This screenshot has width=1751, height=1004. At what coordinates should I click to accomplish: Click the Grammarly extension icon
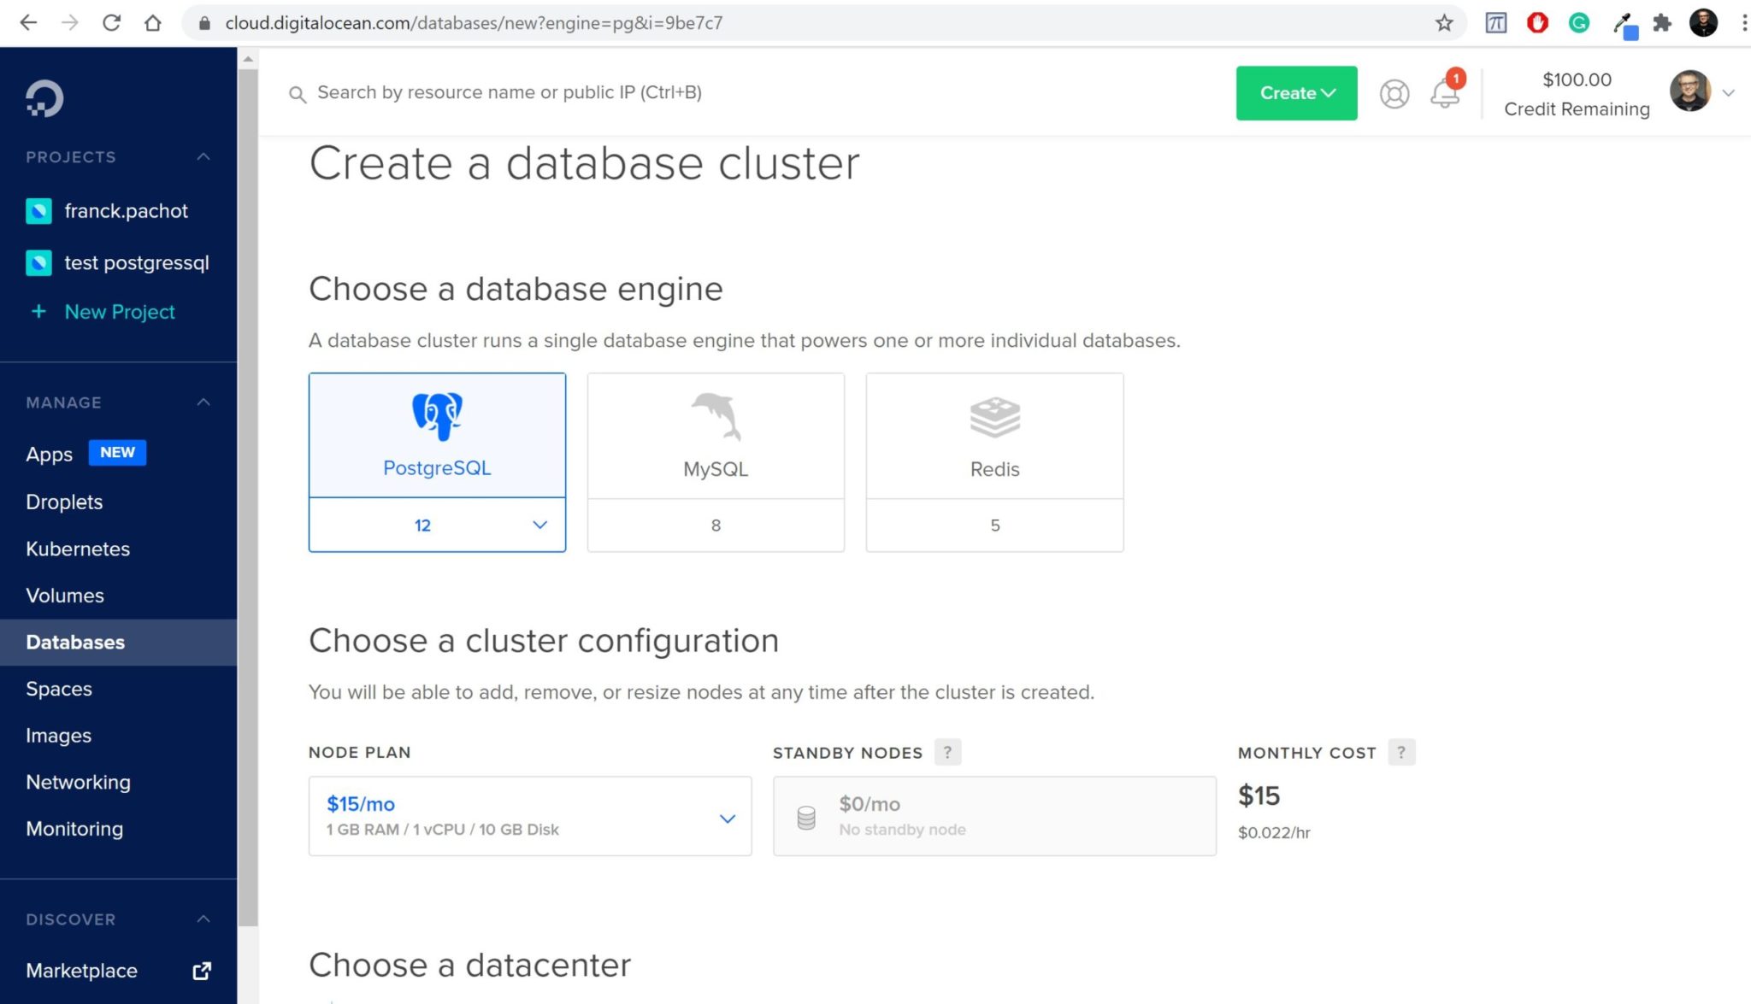pyautogui.click(x=1579, y=23)
